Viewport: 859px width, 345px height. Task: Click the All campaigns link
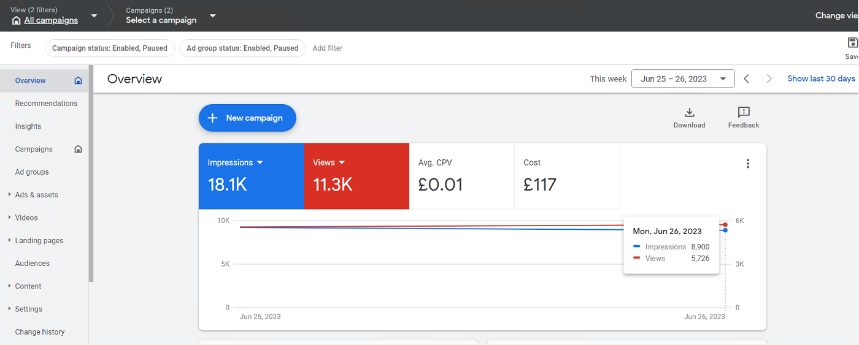point(51,20)
